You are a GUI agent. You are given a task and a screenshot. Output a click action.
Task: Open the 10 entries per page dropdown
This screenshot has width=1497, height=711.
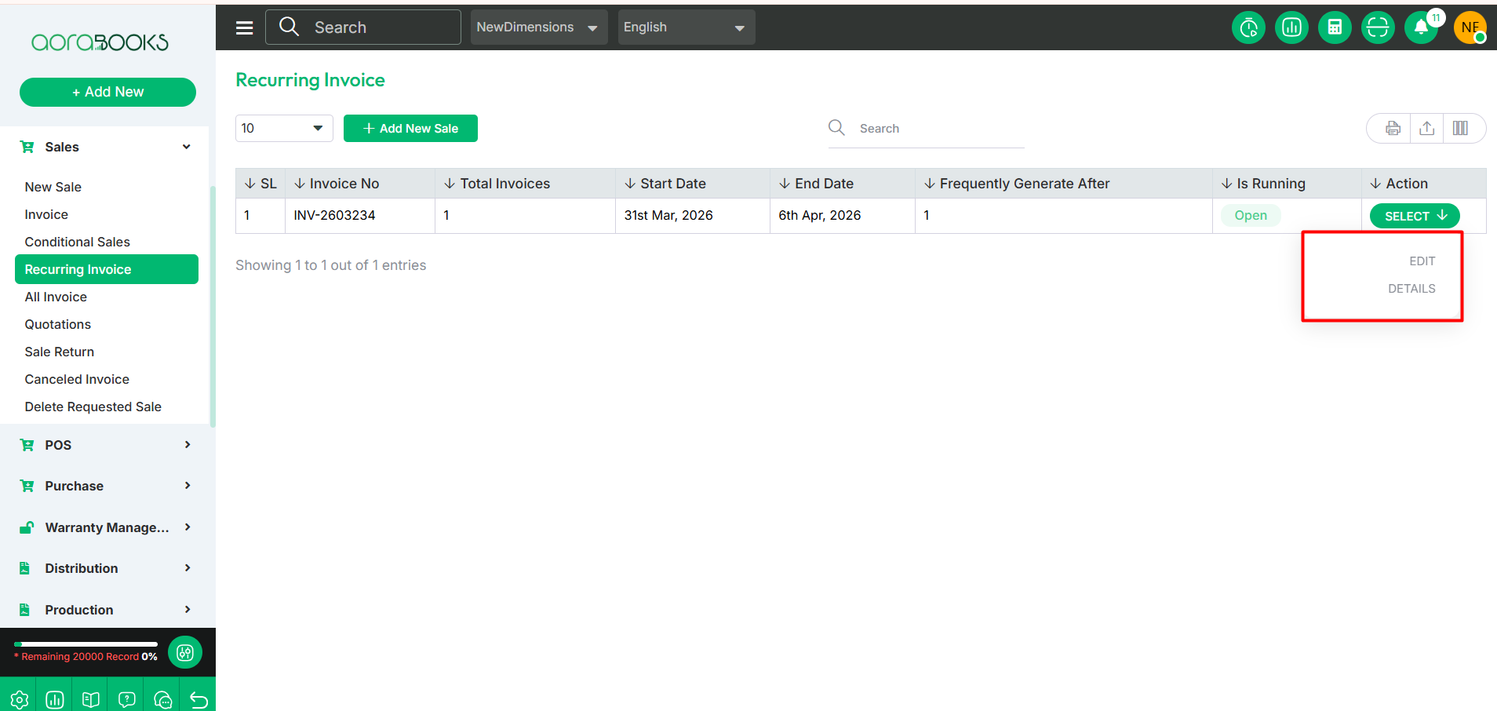[x=284, y=128]
